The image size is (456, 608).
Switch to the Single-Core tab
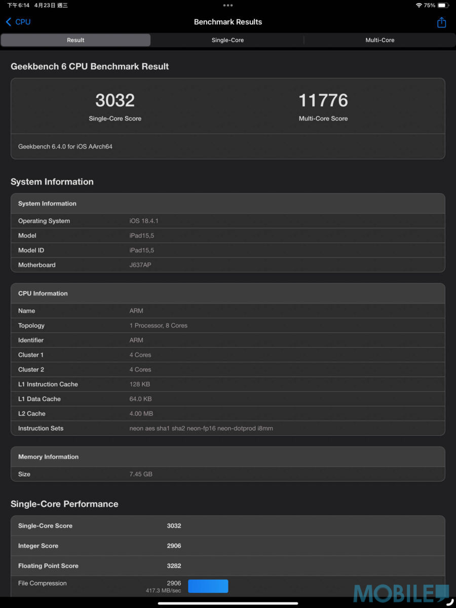click(x=227, y=40)
